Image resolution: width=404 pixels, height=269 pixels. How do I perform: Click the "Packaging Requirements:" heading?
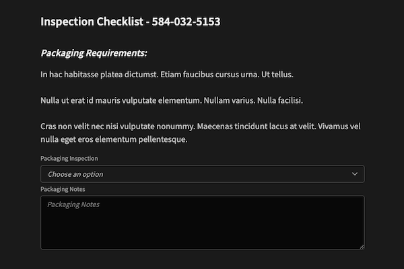94,53
